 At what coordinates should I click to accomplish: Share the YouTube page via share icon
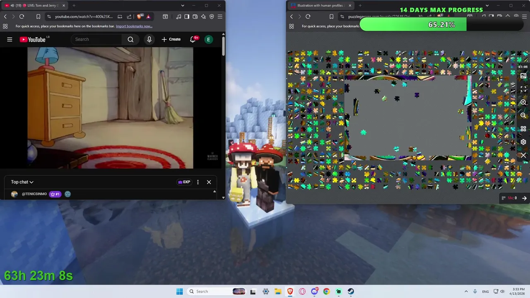click(x=129, y=17)
